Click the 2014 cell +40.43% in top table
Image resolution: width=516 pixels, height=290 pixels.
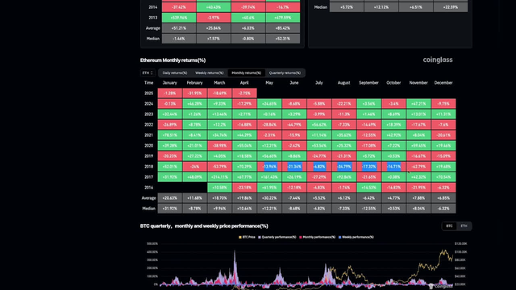[213, 7]
